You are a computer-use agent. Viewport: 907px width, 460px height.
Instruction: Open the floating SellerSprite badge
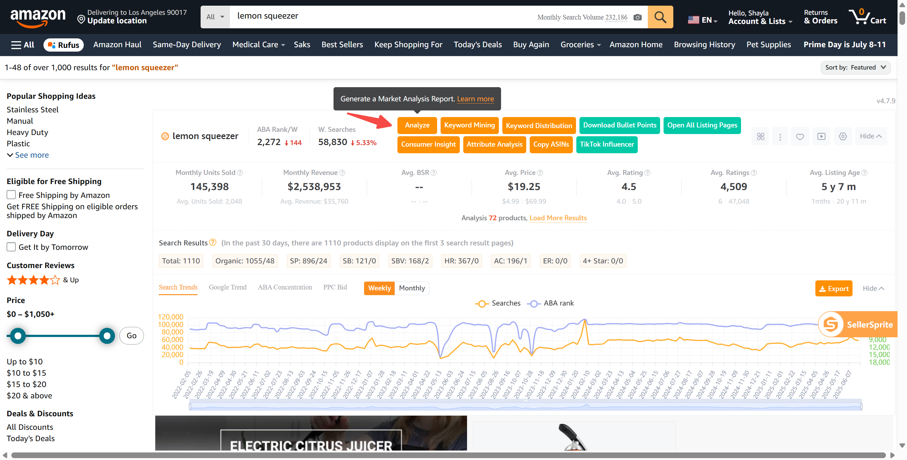pos(858,324)
